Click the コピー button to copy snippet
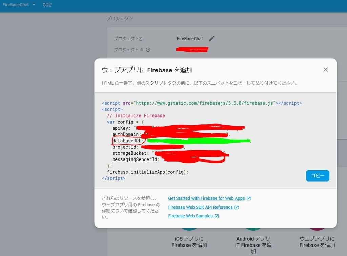This screenshot has height=256, width=347. point(318,176)
